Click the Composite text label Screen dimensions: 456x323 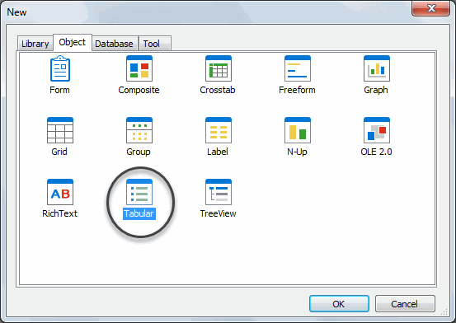pos(139,90)
